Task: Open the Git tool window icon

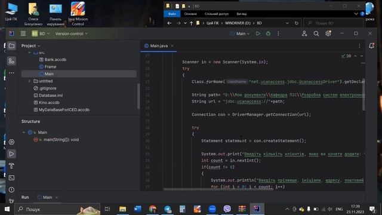Action: [11, 201]
